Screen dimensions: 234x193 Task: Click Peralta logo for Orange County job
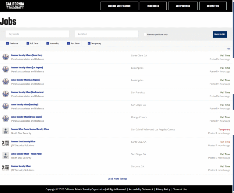[x=6, y=119]
